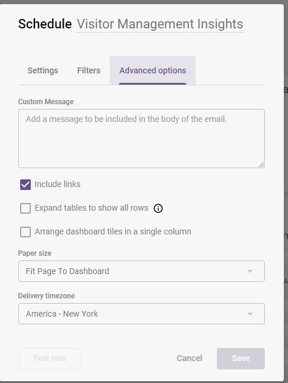Click the Test now button

point(50,358)
